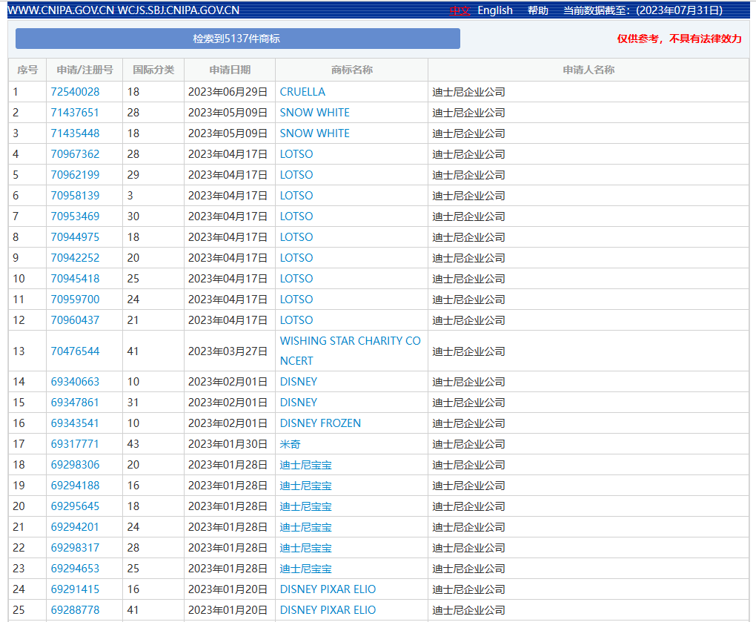Open LOTSO trademark in row 7
The width and height of the screenshot is (756, 622).
(x=296, y=216)
